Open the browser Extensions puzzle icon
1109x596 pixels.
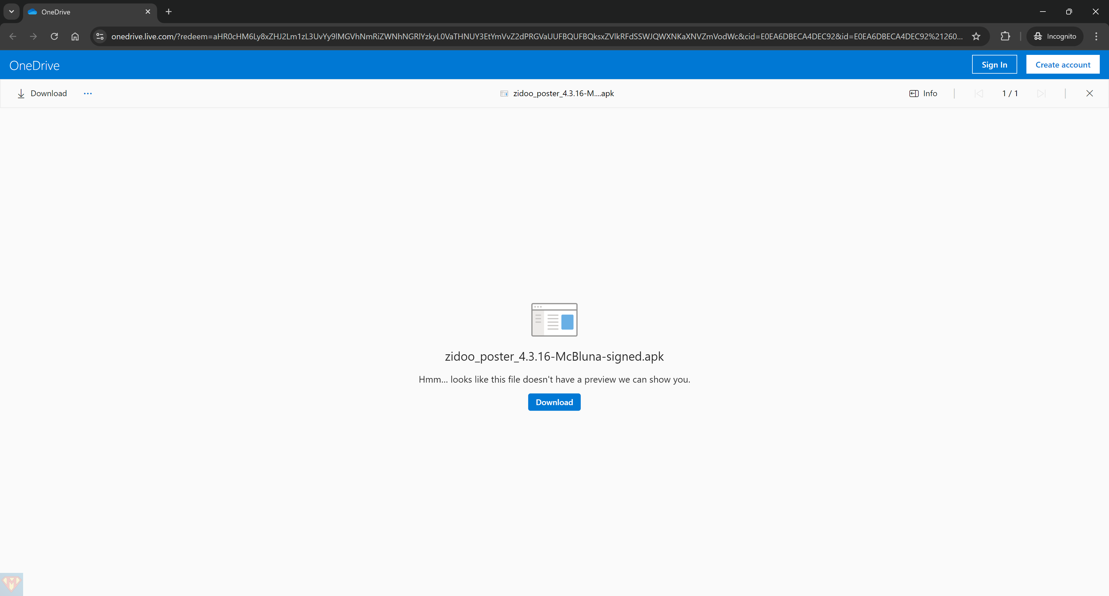(1005, 37)
